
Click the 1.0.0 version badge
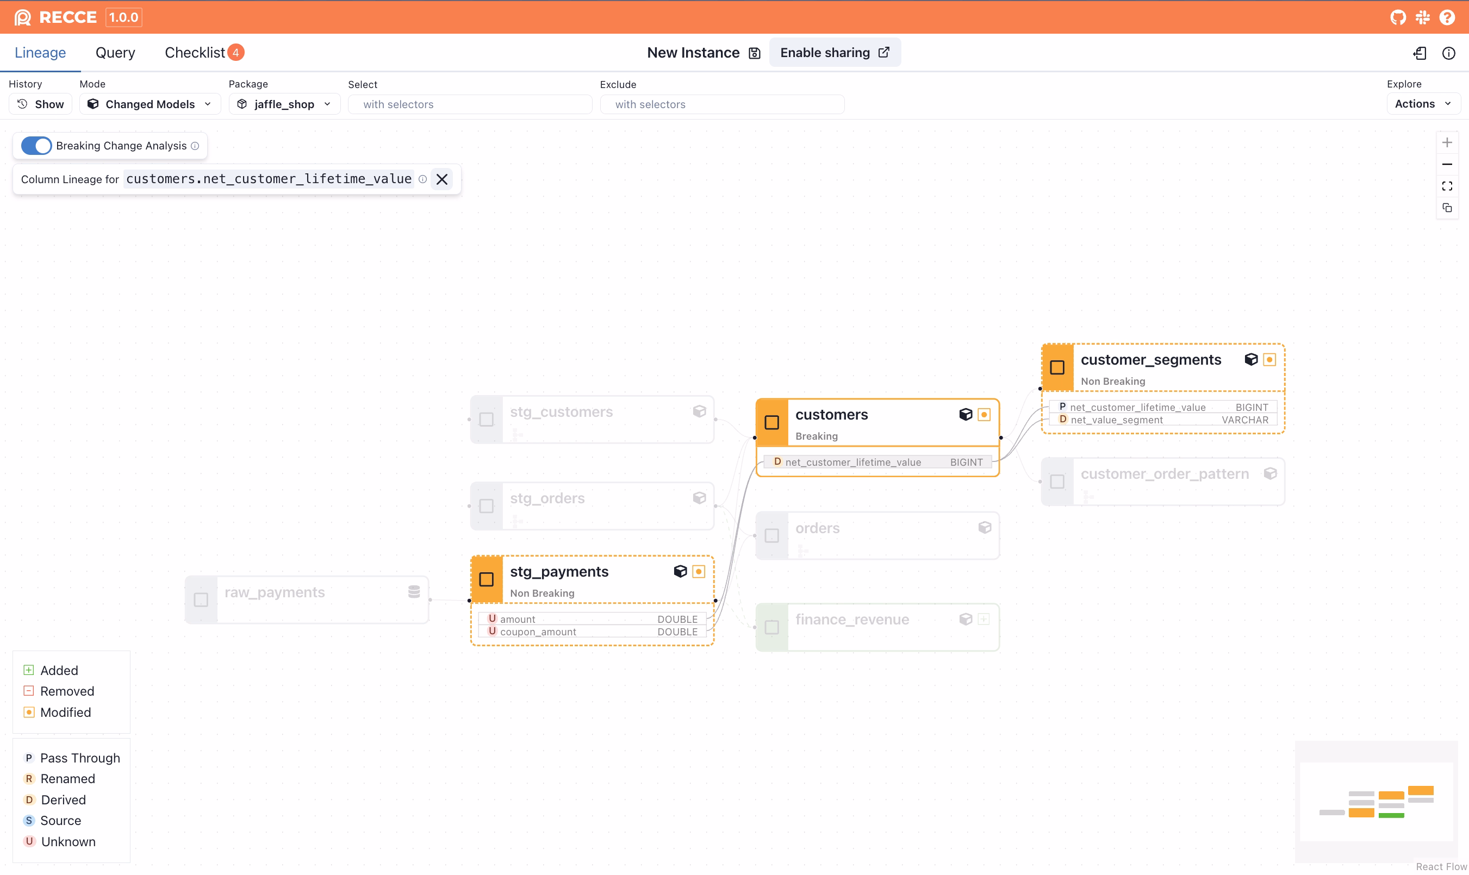pos(124,17)
